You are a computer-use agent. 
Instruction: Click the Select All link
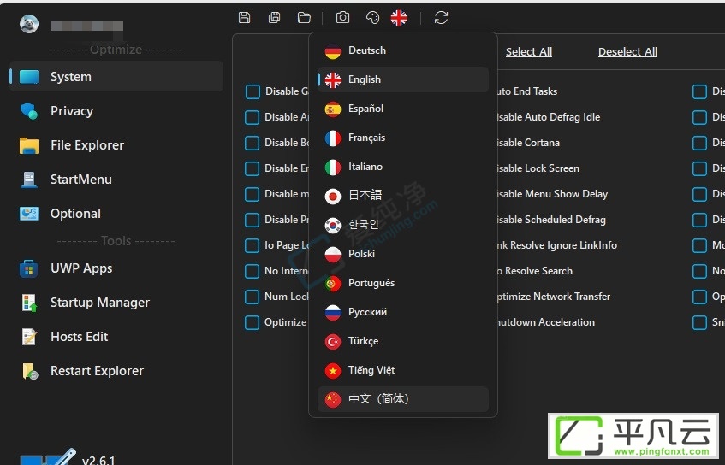tap(528, 52)
